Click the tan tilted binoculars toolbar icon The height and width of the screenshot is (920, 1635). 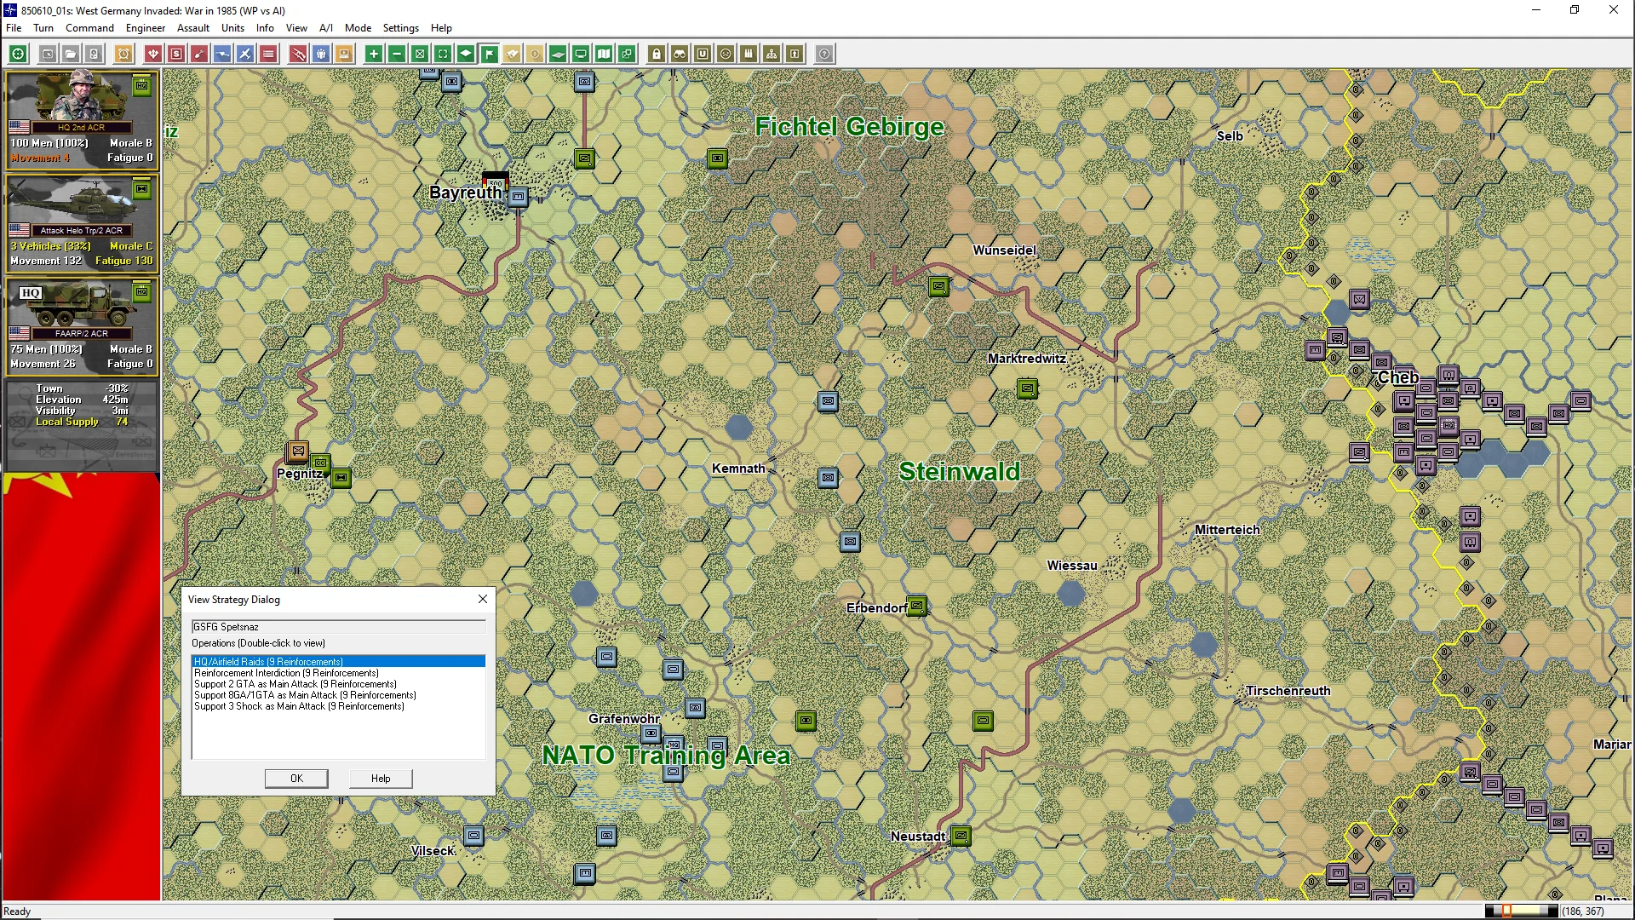coord(512,54)
